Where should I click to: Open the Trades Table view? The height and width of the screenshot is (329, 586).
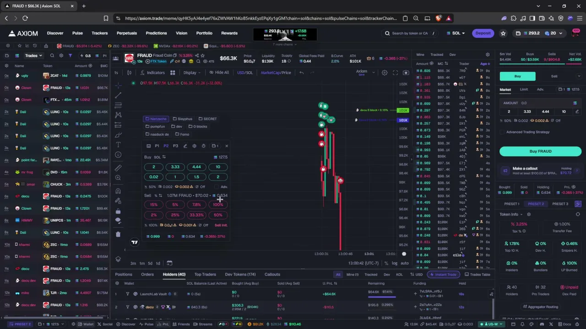pos(477,275)
